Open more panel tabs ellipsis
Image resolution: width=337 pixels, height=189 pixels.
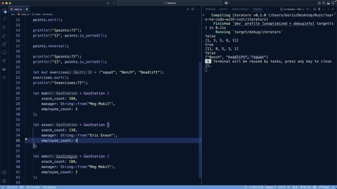[x=267, y=9]
